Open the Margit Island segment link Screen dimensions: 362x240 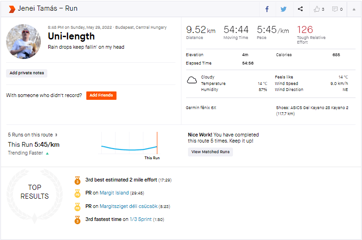[114, 193]
